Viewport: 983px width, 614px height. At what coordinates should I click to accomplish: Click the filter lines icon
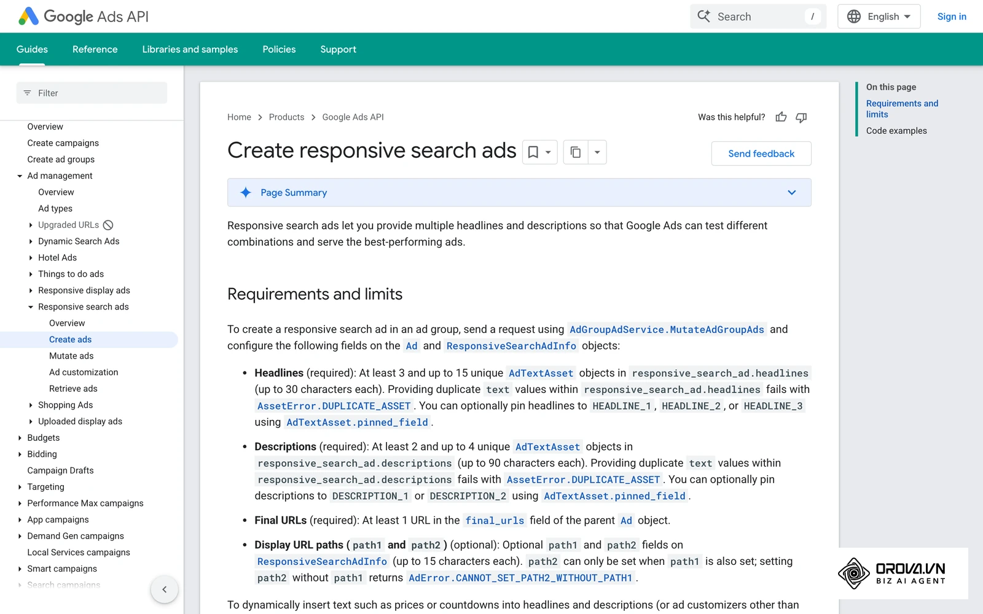click(27, 93)
